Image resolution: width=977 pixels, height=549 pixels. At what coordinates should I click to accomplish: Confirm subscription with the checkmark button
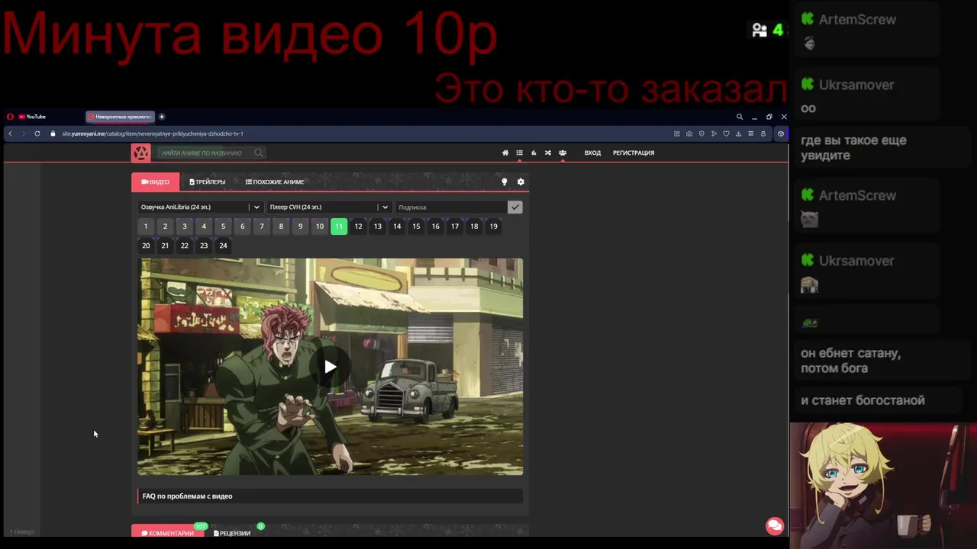click(515, 207)
